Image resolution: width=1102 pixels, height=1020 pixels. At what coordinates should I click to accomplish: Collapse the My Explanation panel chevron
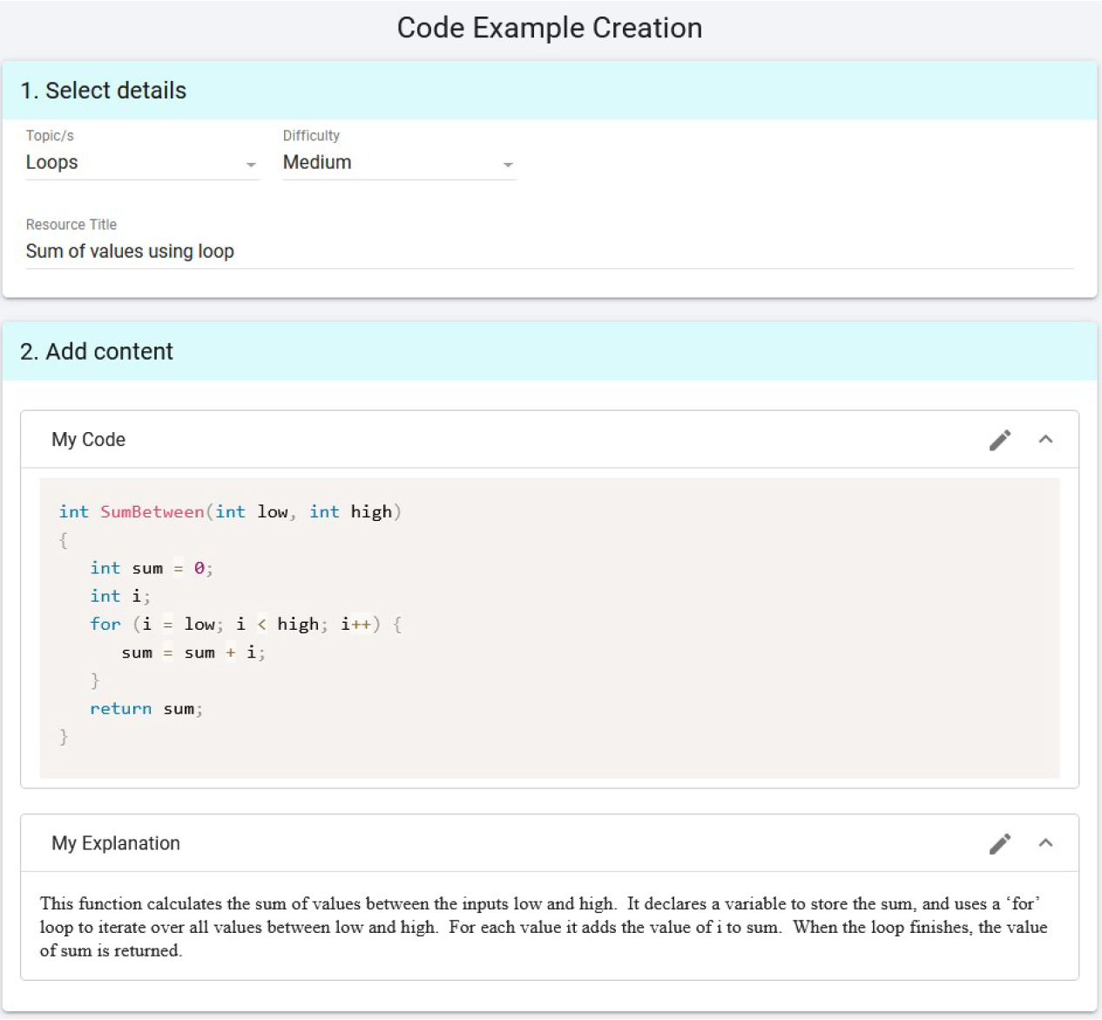pos(1045,843)
